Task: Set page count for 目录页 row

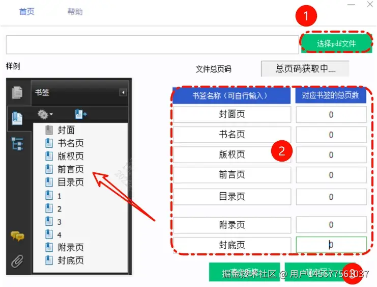Action: [331, 197]
